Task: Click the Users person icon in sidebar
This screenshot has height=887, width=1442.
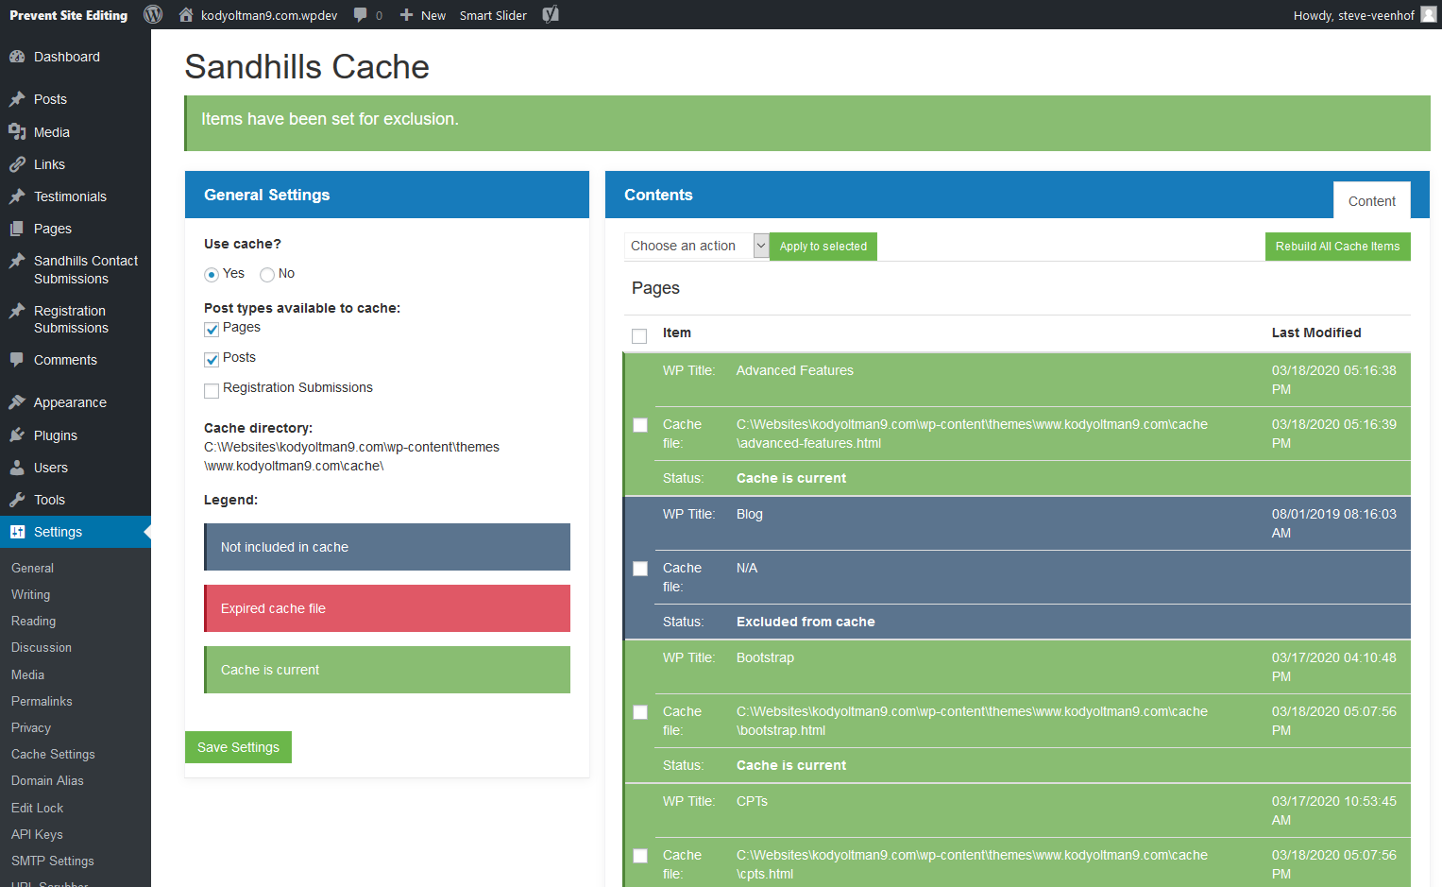Action: [x=17, y=468]
